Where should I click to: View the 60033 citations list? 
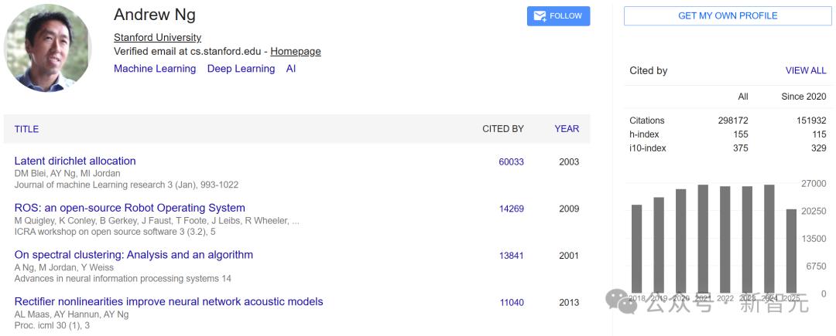coord(511,162)
